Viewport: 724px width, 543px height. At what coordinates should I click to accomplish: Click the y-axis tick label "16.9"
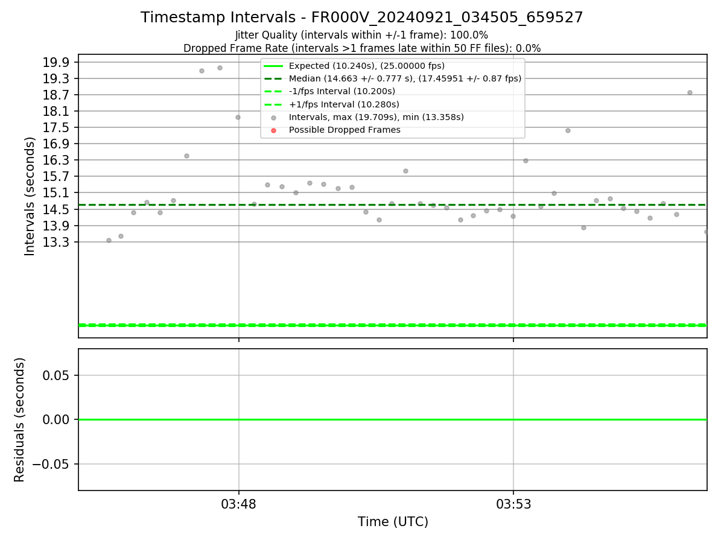pos(56,144)
